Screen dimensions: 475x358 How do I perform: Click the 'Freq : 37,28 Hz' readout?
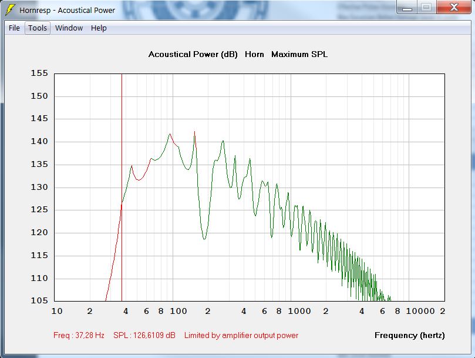click(x=79, y=335)
